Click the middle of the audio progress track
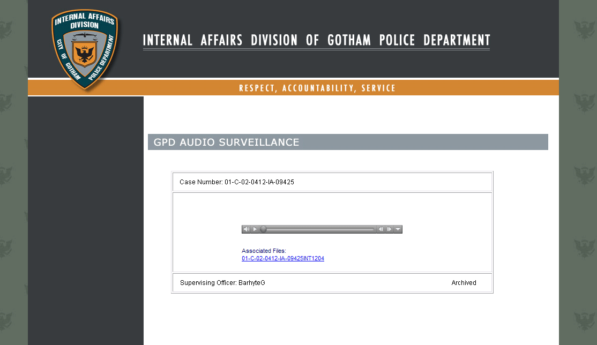Viewport: 597px width, 345px height. (x=318, y=229)
